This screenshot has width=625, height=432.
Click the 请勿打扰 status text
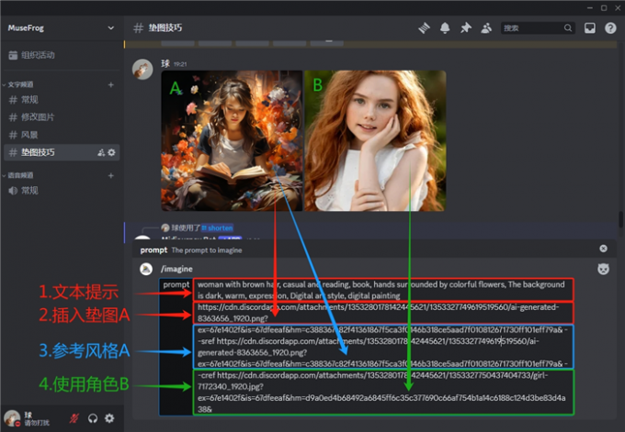(x=37, y=423)
